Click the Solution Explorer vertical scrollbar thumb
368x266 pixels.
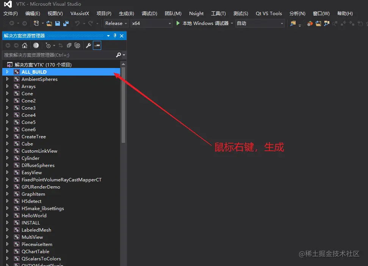pos(124,105)
